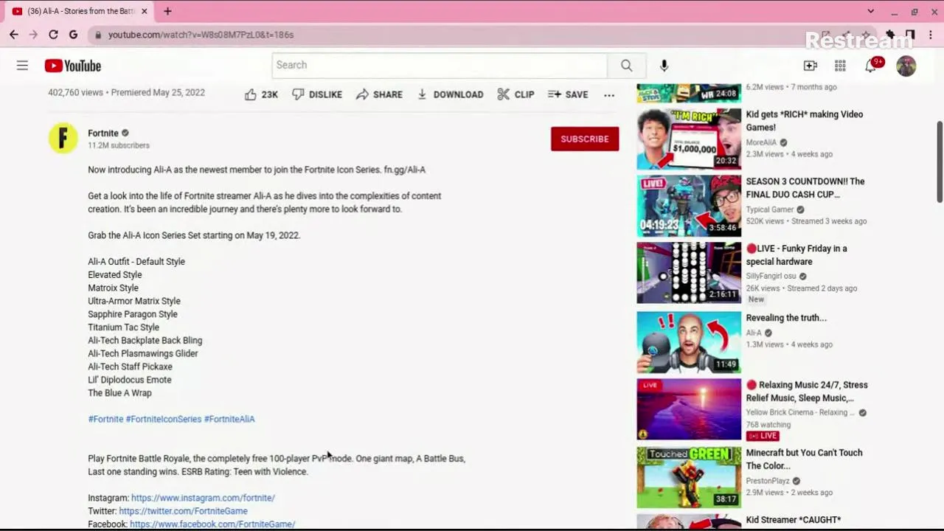The height and width of the screenshot is (531, 944).
Task: Go to YouTube home via logo
Action: (x=72, y=66)
